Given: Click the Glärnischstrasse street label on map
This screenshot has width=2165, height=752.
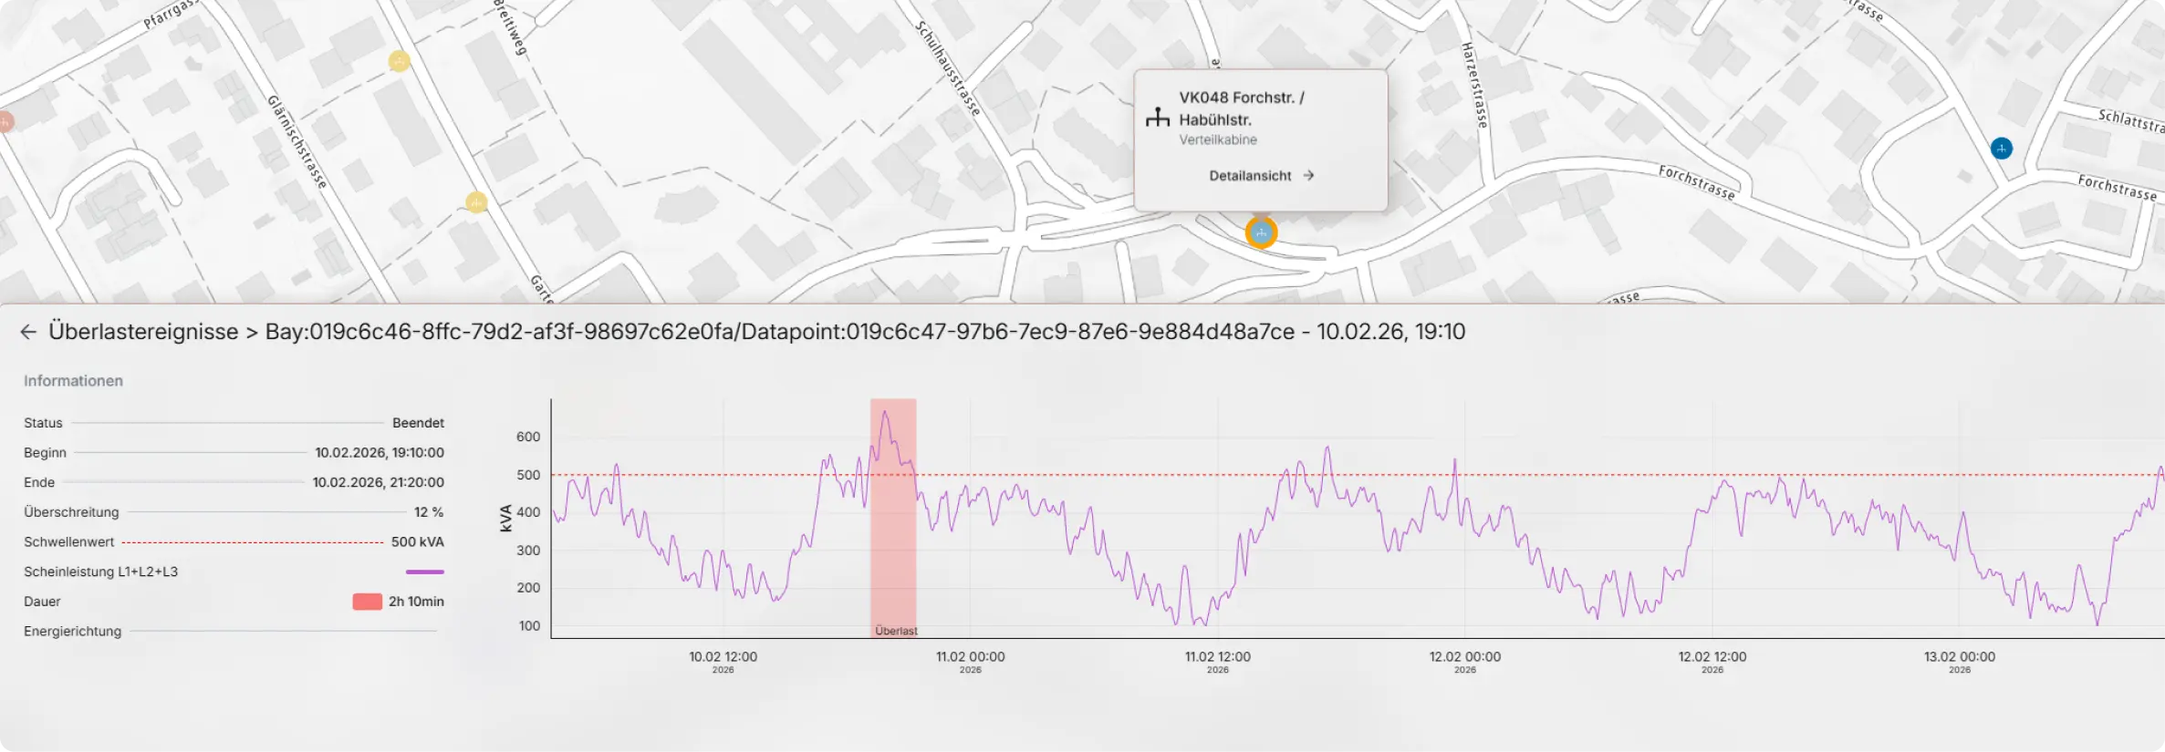Looking at the screenshot, I should (297, 141).
